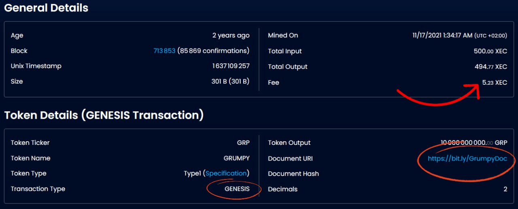
Task: Click the age value 2 years ago
Action: [231, 36]
